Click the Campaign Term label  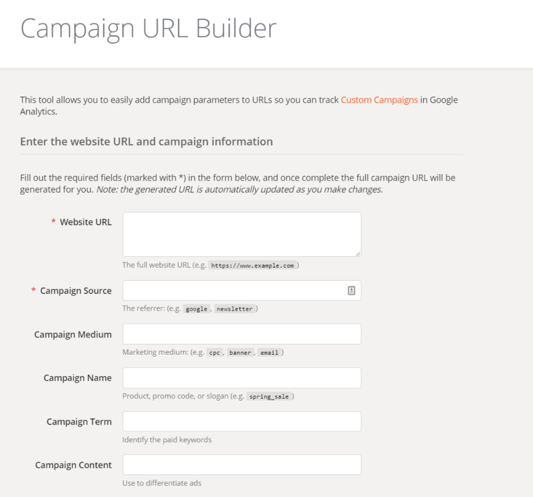click(79, 422)
